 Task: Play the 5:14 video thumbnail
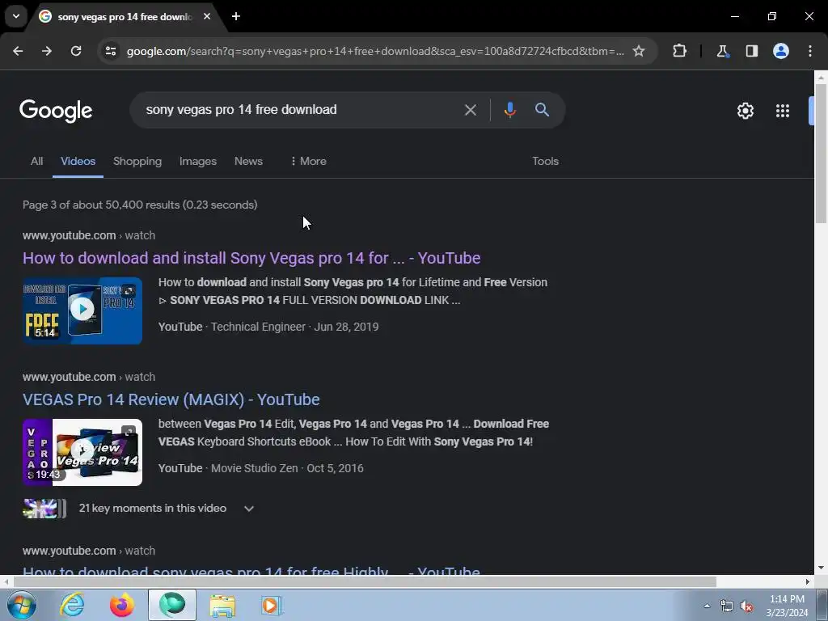(x=82, y=310)
